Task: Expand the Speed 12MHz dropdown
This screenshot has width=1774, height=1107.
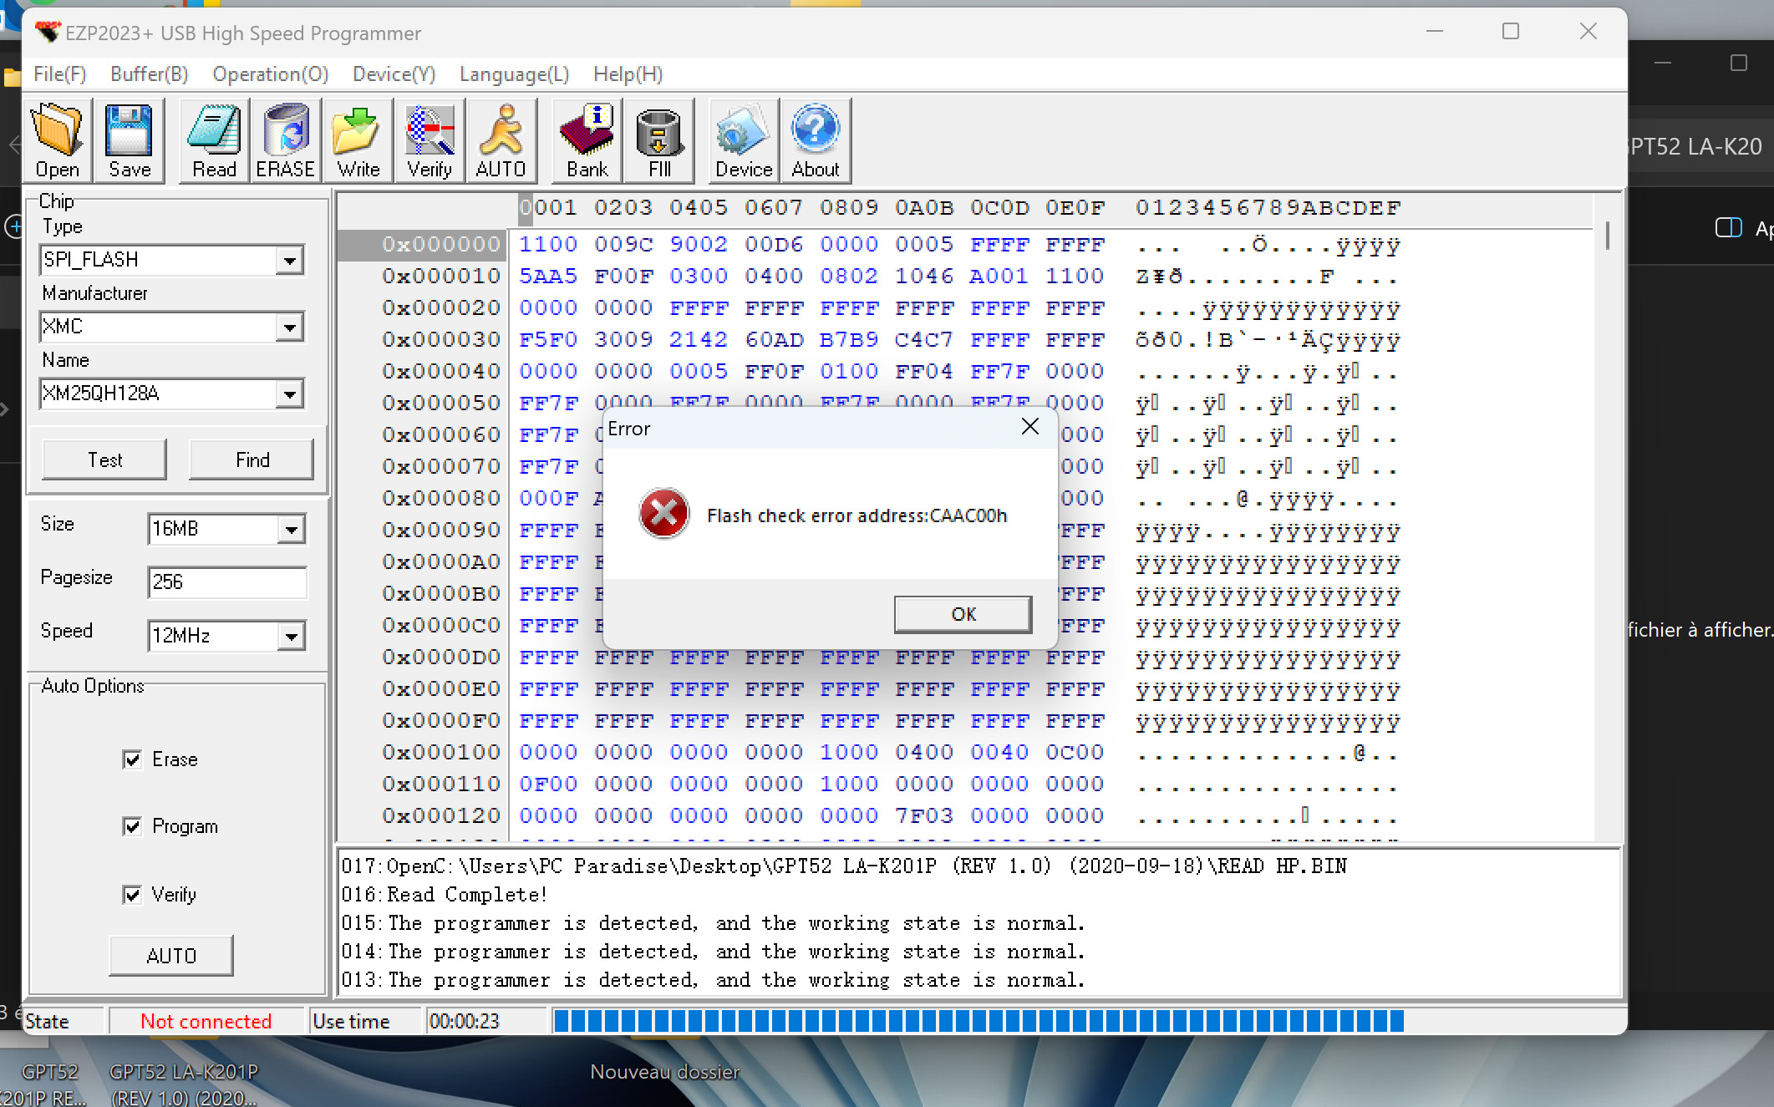Action: tap(290, 637)
